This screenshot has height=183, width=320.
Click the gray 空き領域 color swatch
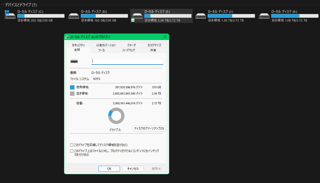[x=72, y=94]
